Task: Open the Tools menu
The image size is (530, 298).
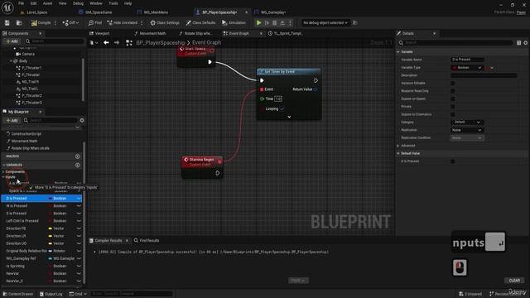Action: 113,3
